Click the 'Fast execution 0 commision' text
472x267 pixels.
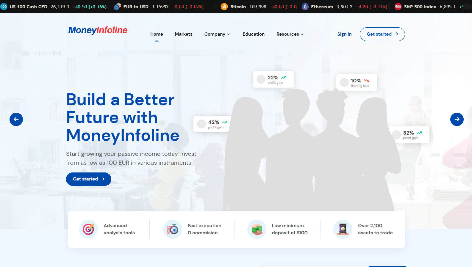coord(204,229)
